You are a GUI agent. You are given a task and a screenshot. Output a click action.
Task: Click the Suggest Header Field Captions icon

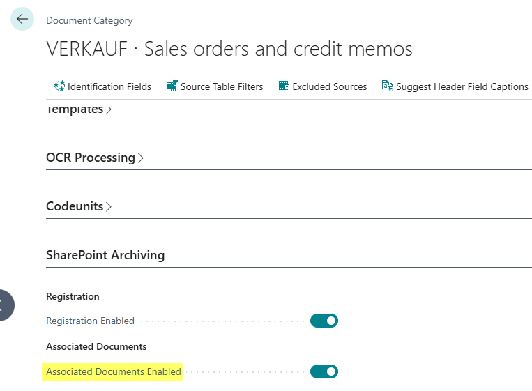(388, 86)
